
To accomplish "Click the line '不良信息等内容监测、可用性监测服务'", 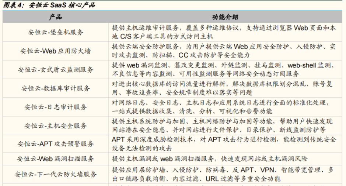I will [206, 74].
